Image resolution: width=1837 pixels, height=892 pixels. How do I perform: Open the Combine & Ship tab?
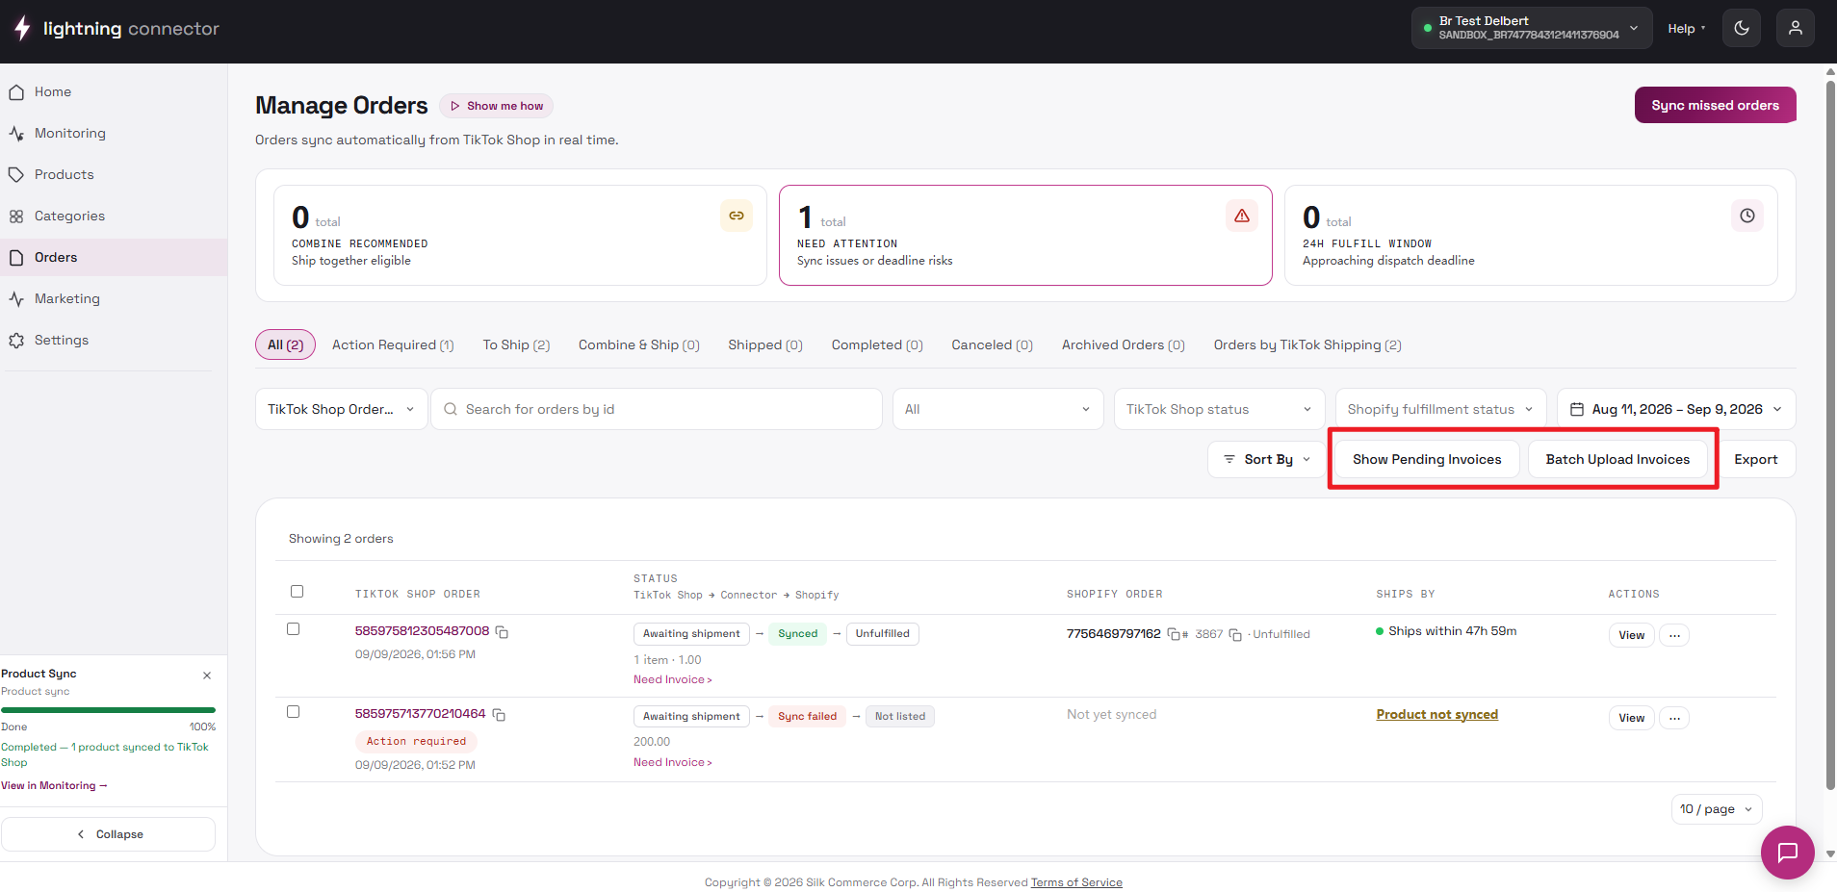[638, 345]
